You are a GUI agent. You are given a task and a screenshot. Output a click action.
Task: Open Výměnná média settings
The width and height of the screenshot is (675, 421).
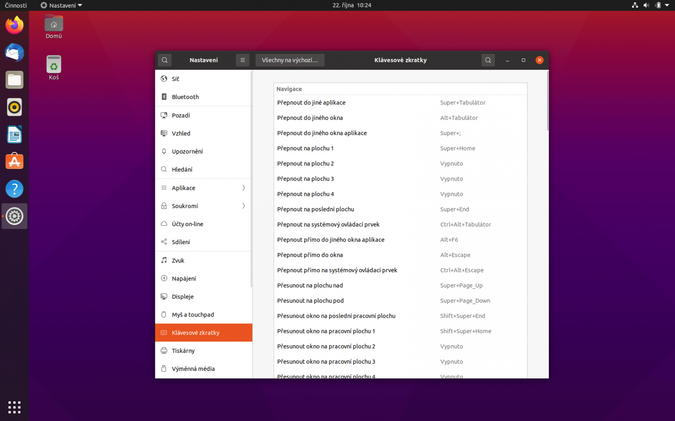(x=193, y=368)
